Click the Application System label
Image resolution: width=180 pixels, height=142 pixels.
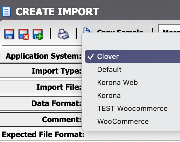[43, 56]
